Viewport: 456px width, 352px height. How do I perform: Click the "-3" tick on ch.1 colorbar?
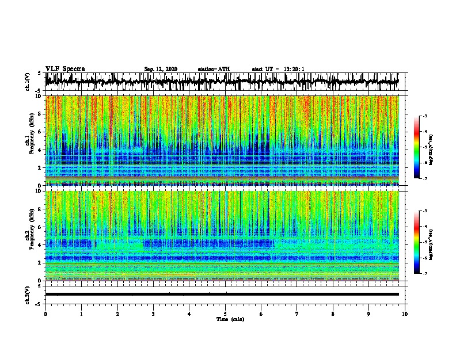pyautogui.click(x=424, y=116)
